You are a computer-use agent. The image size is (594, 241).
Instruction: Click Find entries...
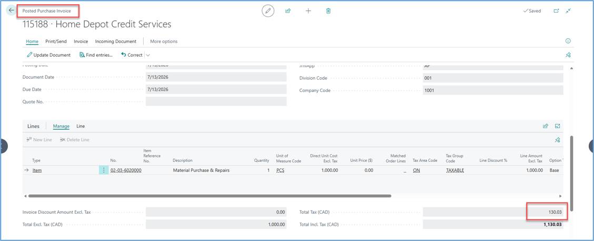[96, 55]
